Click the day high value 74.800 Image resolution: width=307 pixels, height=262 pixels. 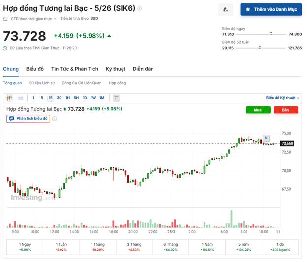coord(295,34)
